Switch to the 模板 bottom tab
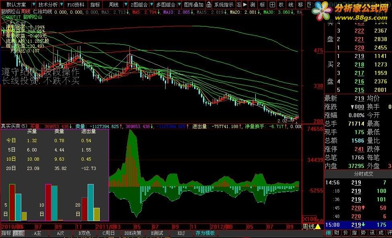This screenshot has height=238, width=392. point(18,233)
